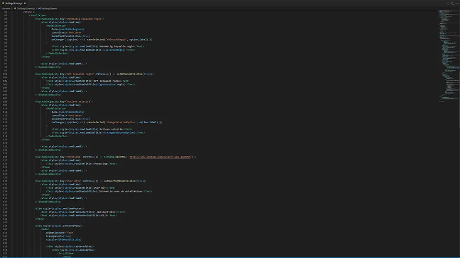Open the More Actions ellipsis menu
Screen dimensions: 460x258
tap(457, 3)
